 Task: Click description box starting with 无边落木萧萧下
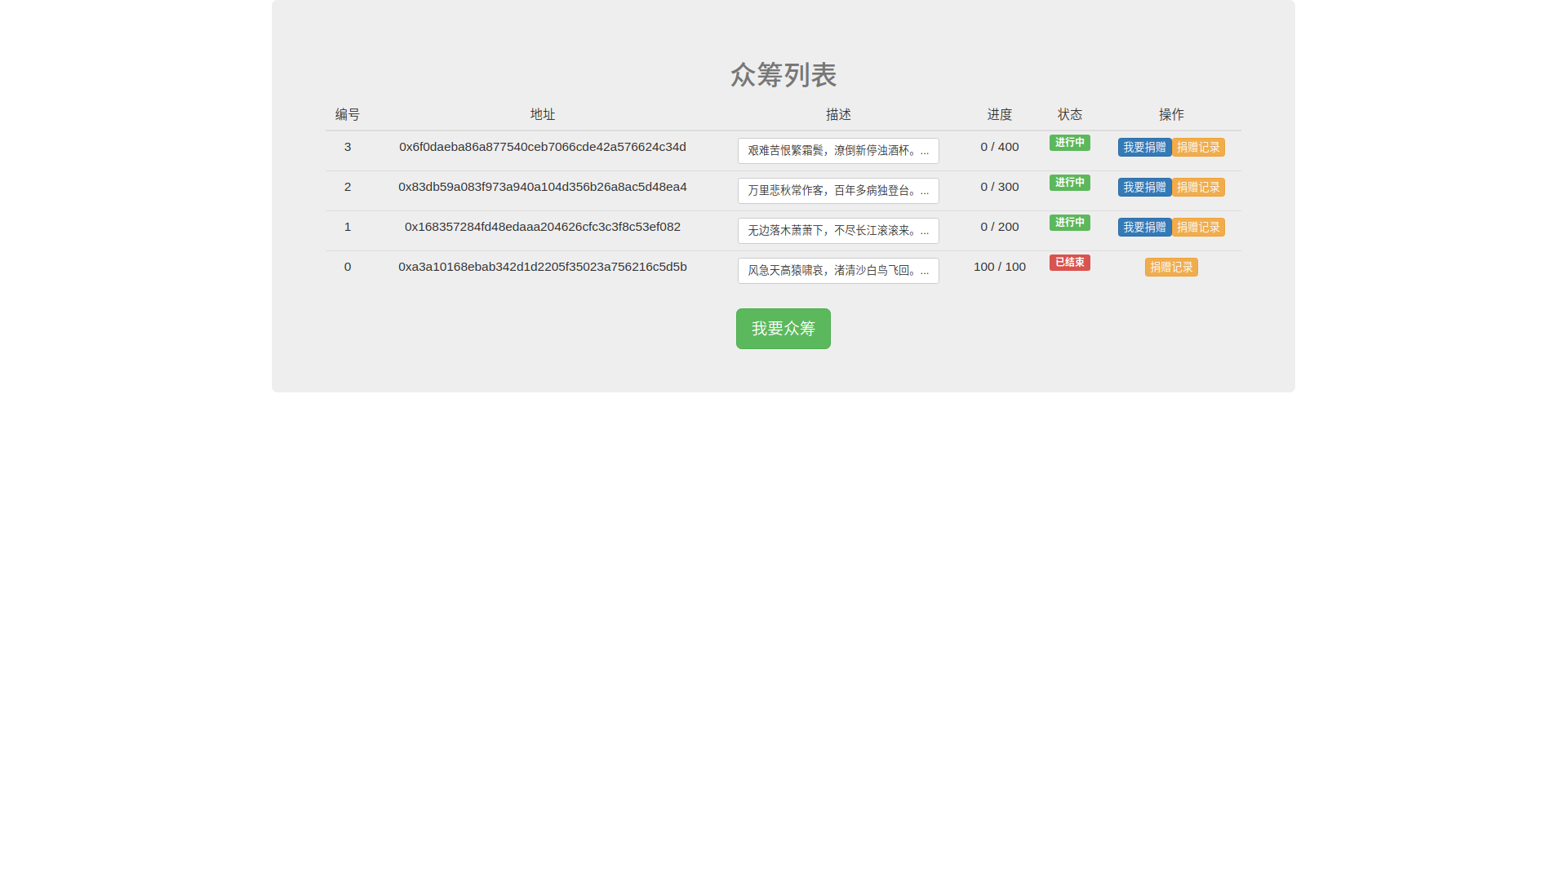click(x=838, y=231)
